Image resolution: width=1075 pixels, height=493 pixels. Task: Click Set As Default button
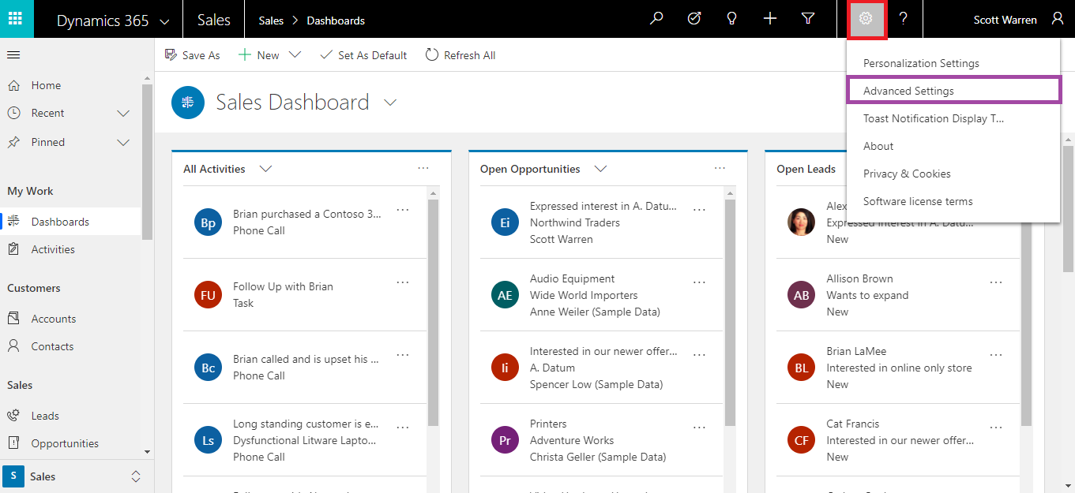point(363,55)
